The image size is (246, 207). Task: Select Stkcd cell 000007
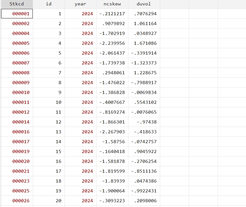[x=17, y=63]
